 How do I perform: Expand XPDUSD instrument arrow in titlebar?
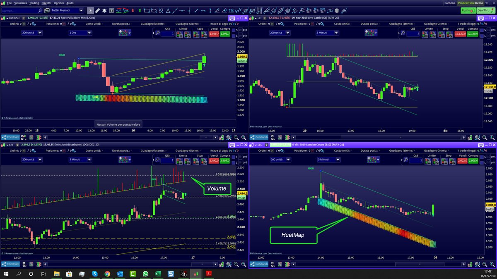coord(7,18)
